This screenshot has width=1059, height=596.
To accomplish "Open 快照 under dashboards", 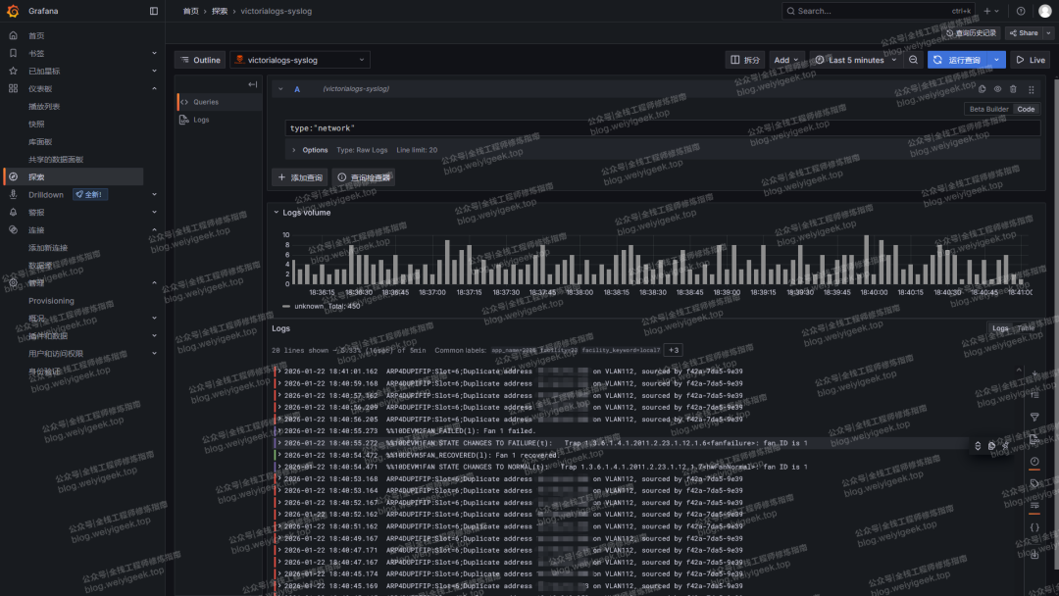I will (x=36, y=124).
